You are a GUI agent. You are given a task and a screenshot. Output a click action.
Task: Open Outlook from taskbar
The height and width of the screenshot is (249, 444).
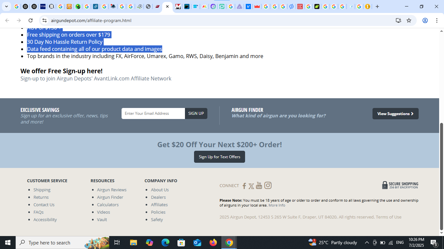tap(197, 243)
